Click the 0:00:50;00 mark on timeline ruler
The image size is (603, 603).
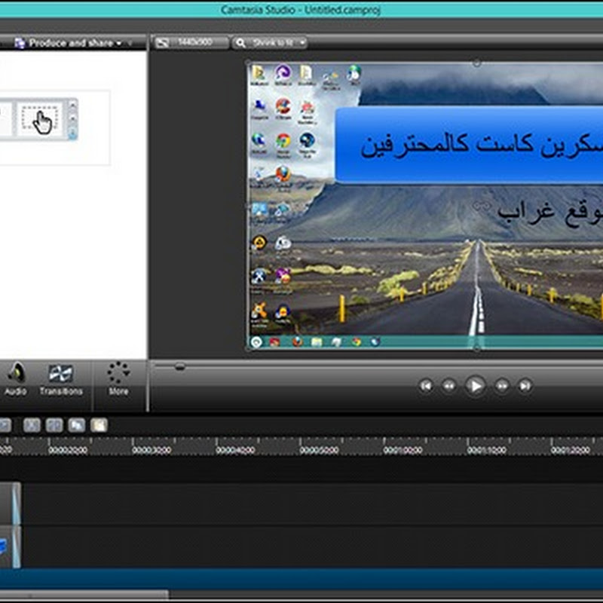coord(319,450)
